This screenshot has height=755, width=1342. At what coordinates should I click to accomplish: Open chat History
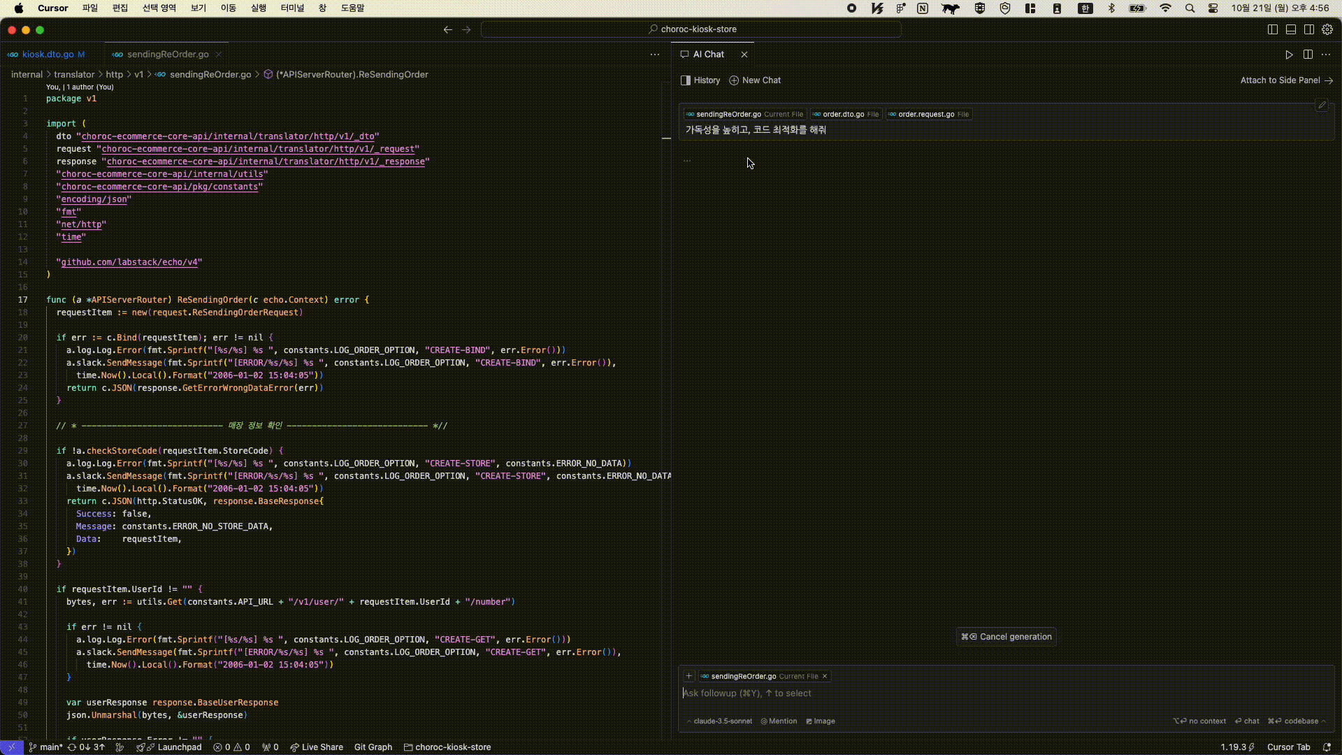click(700, 80)
